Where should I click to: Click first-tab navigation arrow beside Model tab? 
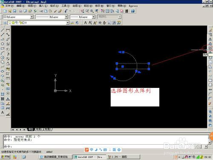click(13, 129)
